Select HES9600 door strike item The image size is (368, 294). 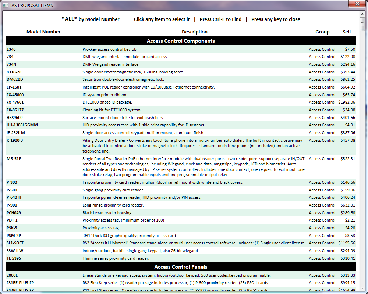(x=181, y=118)
